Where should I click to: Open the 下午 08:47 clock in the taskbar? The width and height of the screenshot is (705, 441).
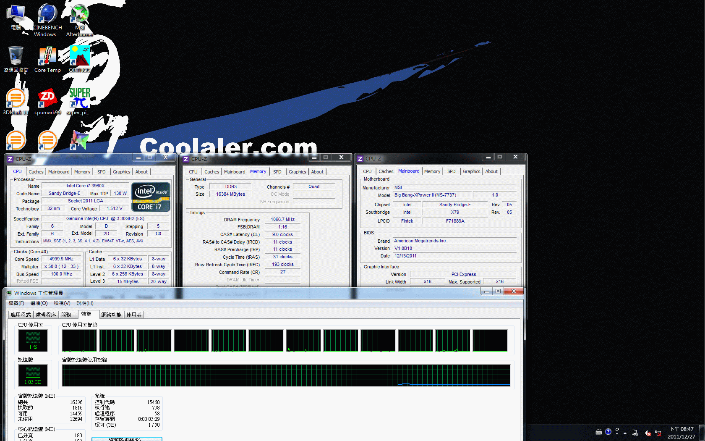coord(681,433)
